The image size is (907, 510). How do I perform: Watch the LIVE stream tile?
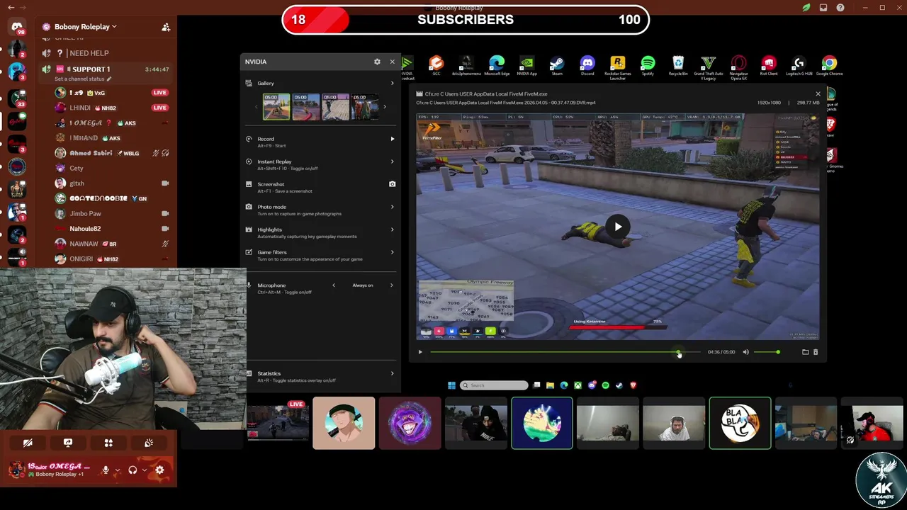click(278, 424)
